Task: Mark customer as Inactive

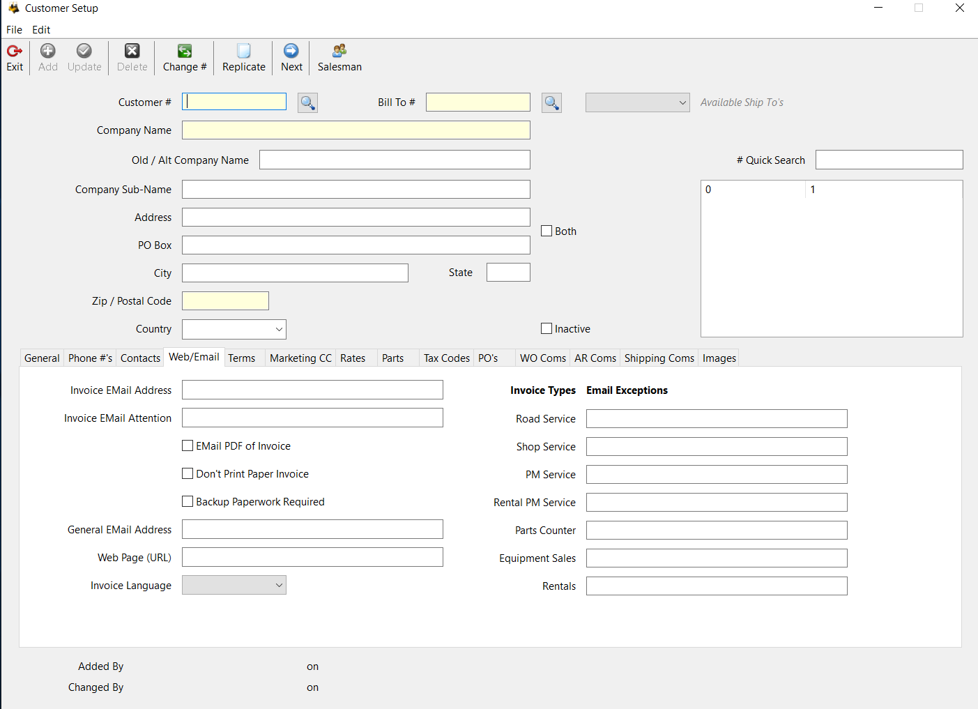Action: tap(547, 328)
